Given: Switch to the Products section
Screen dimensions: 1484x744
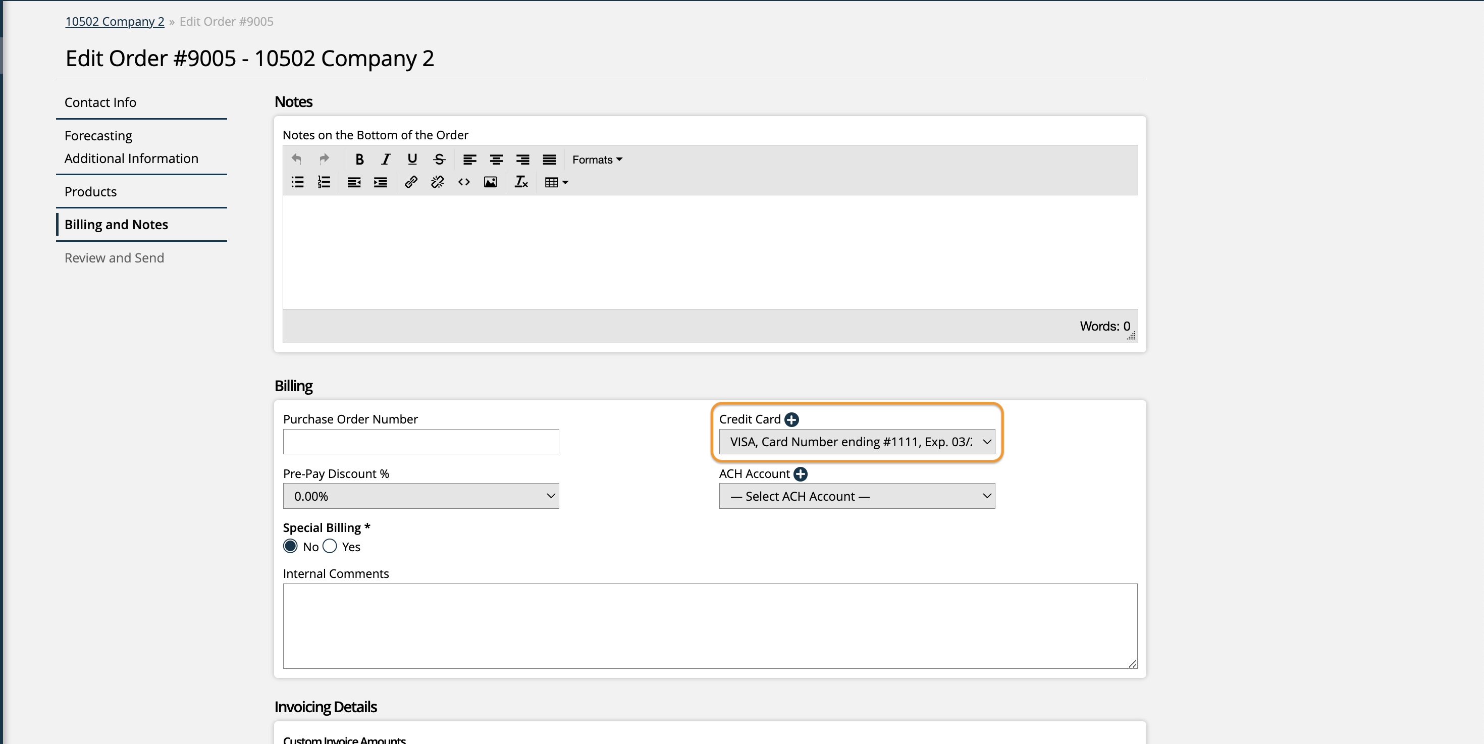Looking at the screenshot, I should [x=90, y=191].
